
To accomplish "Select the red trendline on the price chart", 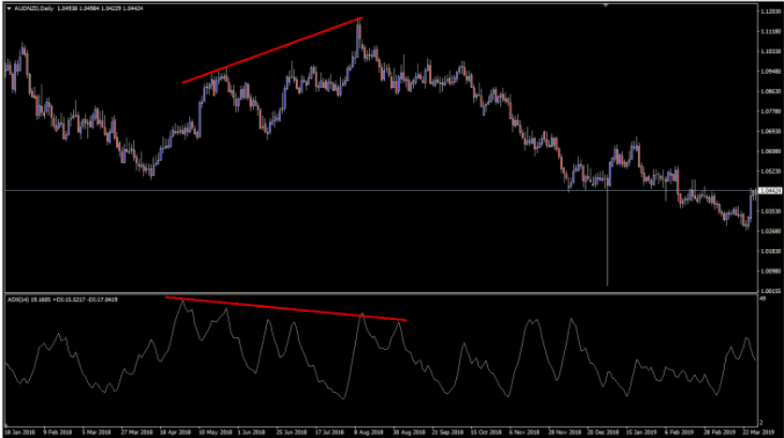I will point(272,51).
